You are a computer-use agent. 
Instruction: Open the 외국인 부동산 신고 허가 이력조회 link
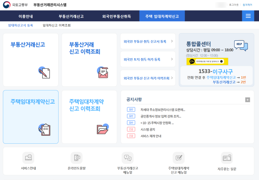(x=146, y=78)
